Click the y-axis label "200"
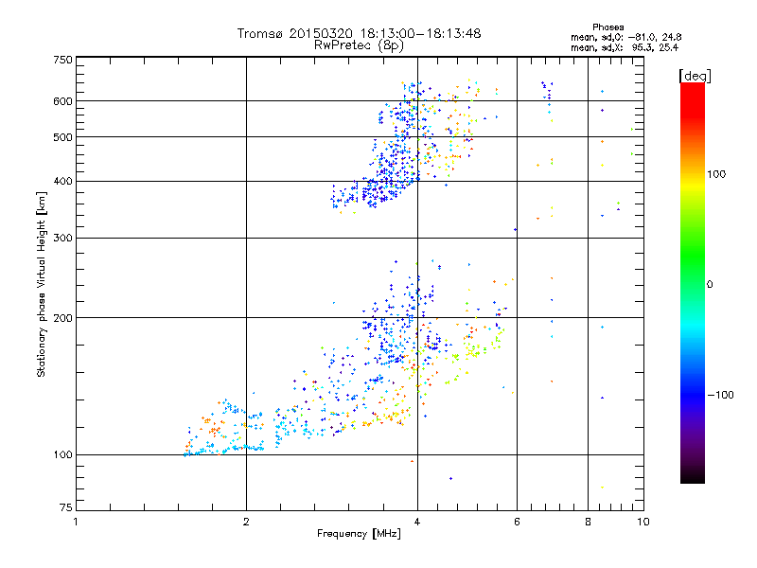The width and height of the screenshot is (757, 568). (x=62, y=318)
